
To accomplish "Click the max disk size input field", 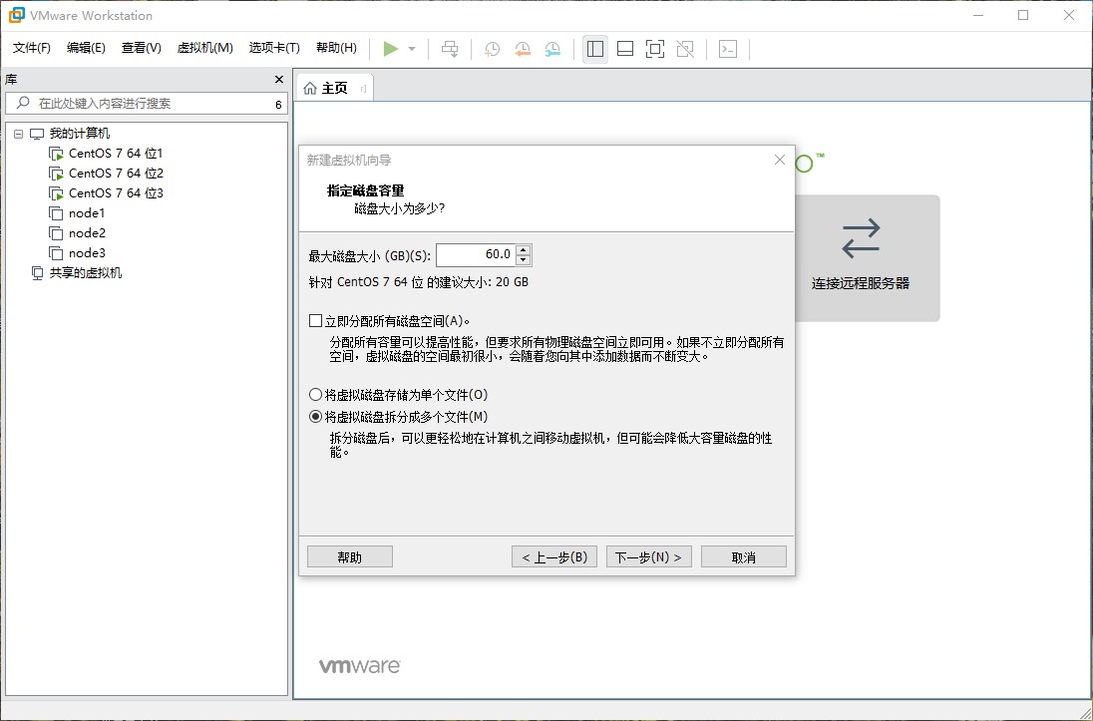I will click(x=476, y=254).
